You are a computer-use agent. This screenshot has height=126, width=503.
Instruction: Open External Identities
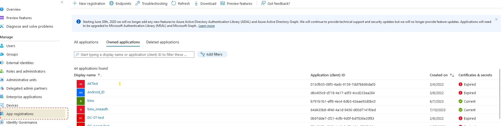tap(20, 63)
